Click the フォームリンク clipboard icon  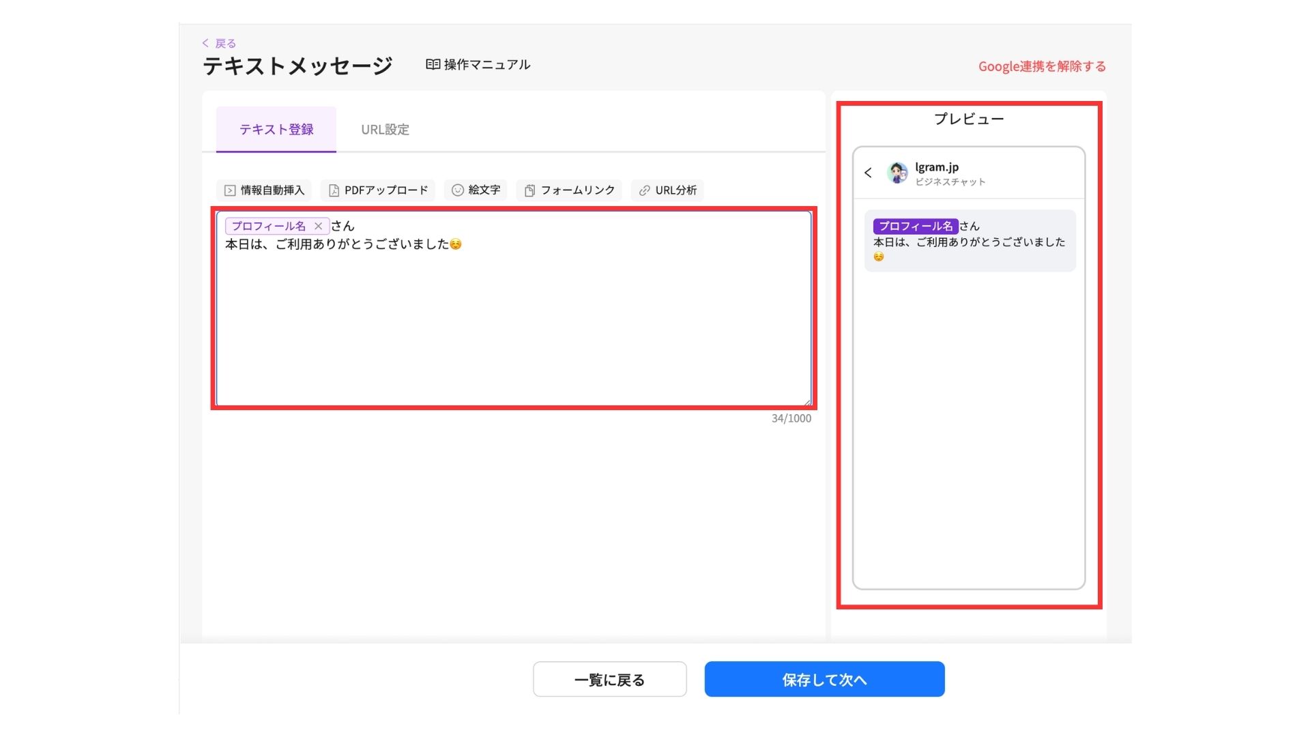pos(529,190)
